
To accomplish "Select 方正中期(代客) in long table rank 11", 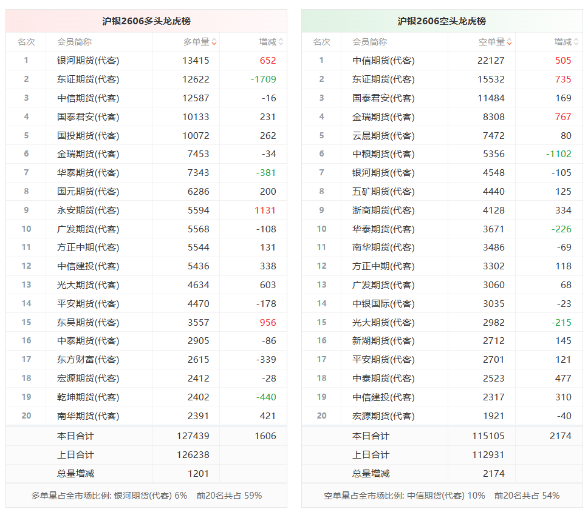I will pyautogui.click(x=88, y=247).
